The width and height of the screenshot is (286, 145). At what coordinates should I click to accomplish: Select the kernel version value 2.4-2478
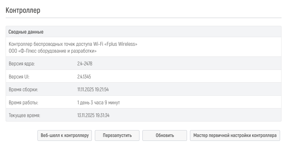click(85, 64)
